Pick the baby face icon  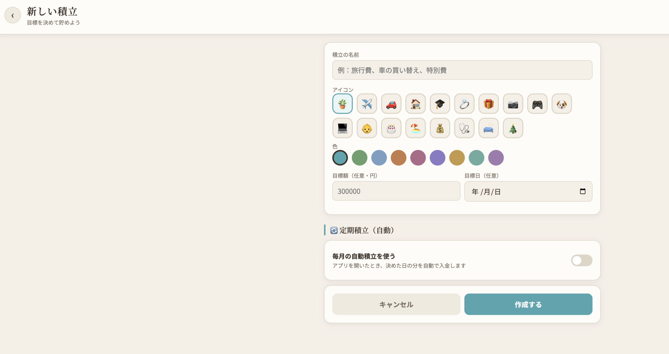click(367, 128)
